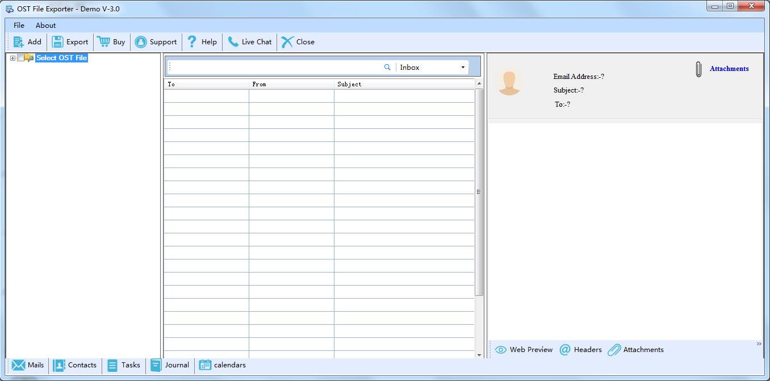This screenshot has width=770, height=381.
Task: Click the Close toolbar button
Action: point(298,42)
